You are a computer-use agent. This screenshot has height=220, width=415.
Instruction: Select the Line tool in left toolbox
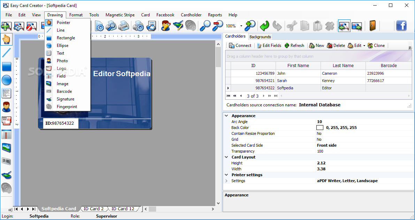point(6,52)
